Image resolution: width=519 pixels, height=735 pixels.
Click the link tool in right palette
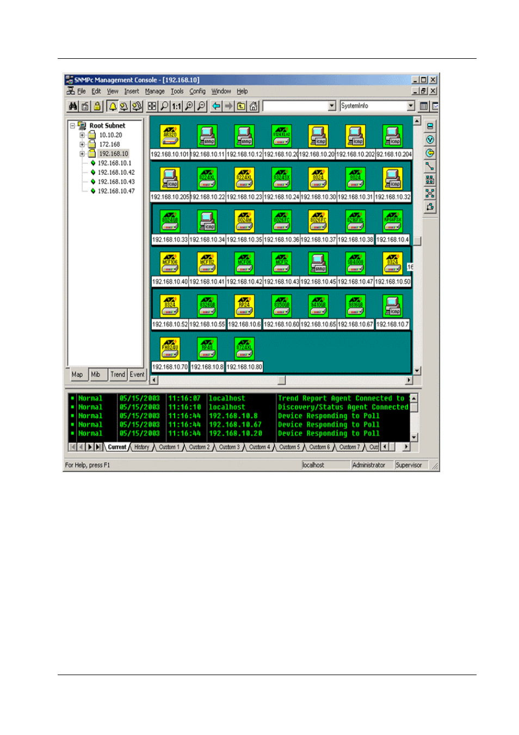[430, 167]
